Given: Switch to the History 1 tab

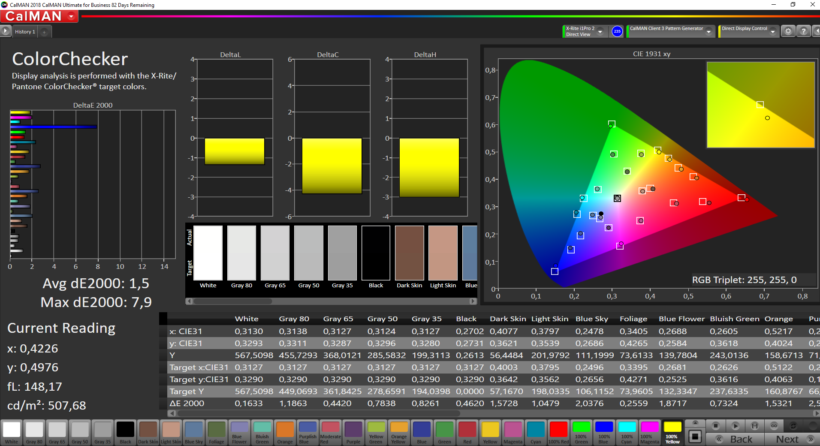Looking at the screenshot, I should (x=25, y=32).
